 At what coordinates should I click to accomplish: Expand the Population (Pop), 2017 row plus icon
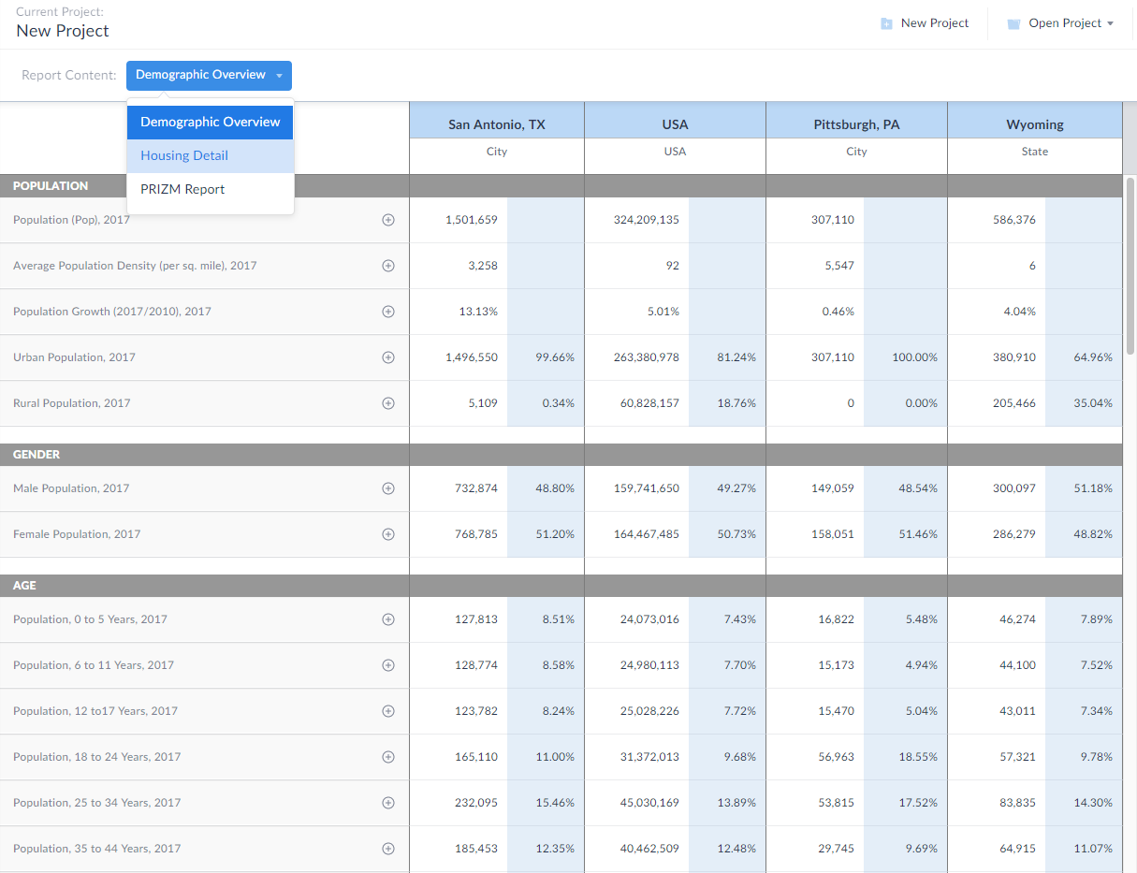(388, 220)
